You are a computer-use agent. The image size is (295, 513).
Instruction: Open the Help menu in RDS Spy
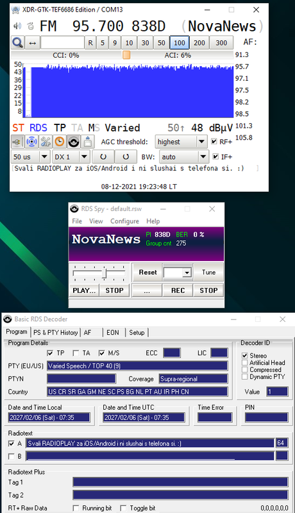(x=153, y=221)
